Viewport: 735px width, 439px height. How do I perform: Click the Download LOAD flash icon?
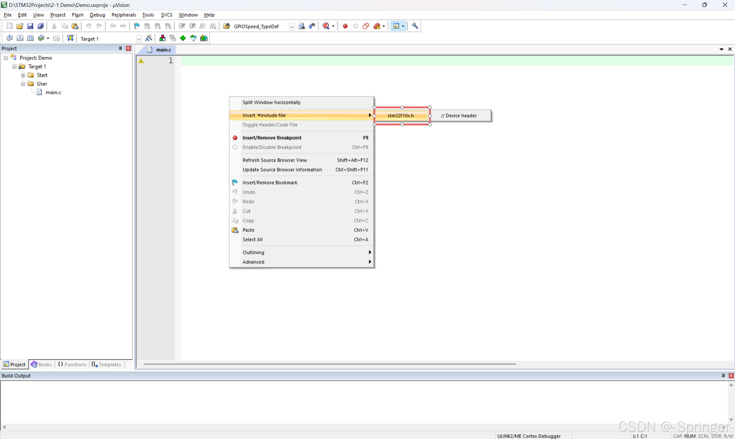70,38
